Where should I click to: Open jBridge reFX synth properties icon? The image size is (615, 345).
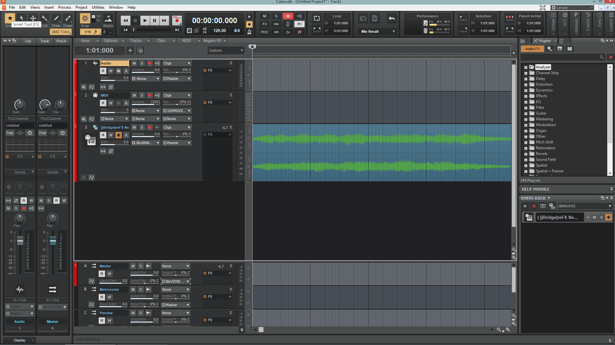529,217
